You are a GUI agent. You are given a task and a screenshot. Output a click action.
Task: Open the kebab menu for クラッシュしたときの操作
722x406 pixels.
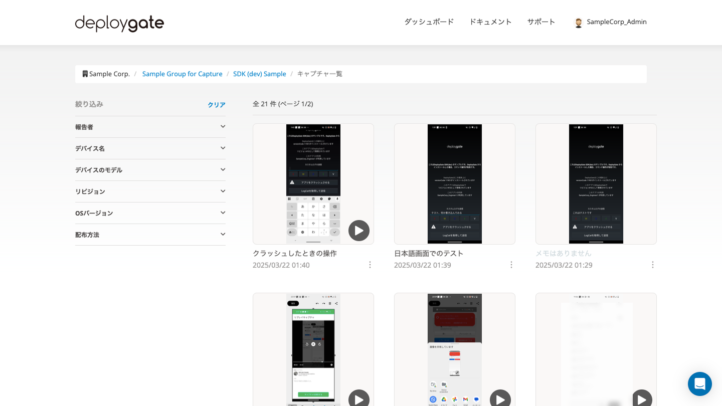tap(370, 265)
